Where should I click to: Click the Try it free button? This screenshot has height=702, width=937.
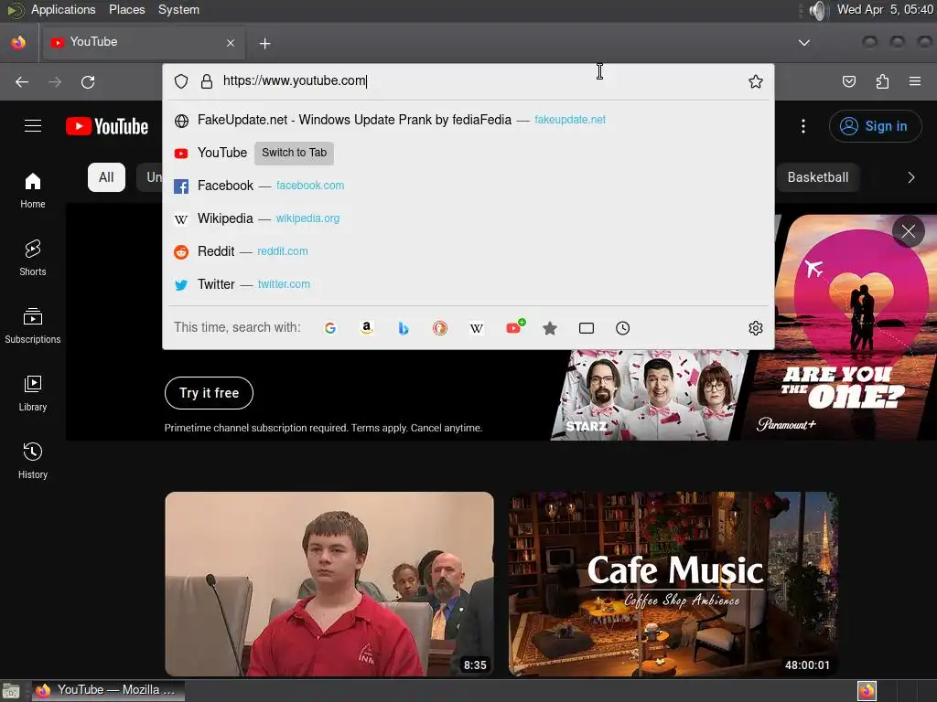pos(210,393)
